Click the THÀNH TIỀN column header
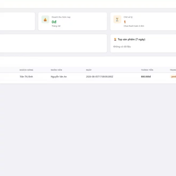Viewport: 176px width, 176px height. pyautogui.click(x=147, y=70)
